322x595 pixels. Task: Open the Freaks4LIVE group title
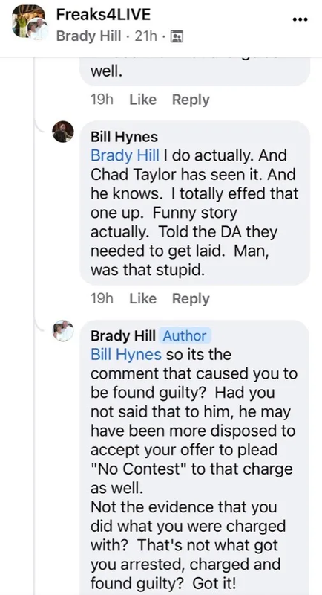click(103, 14)
